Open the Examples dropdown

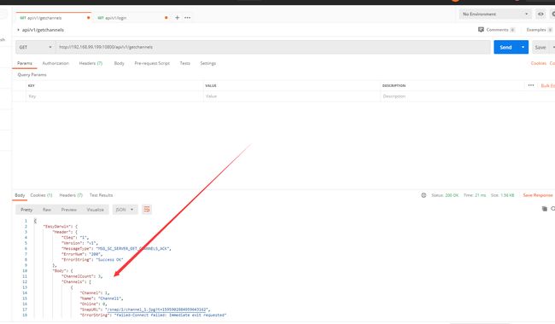[x=539, y=30]
